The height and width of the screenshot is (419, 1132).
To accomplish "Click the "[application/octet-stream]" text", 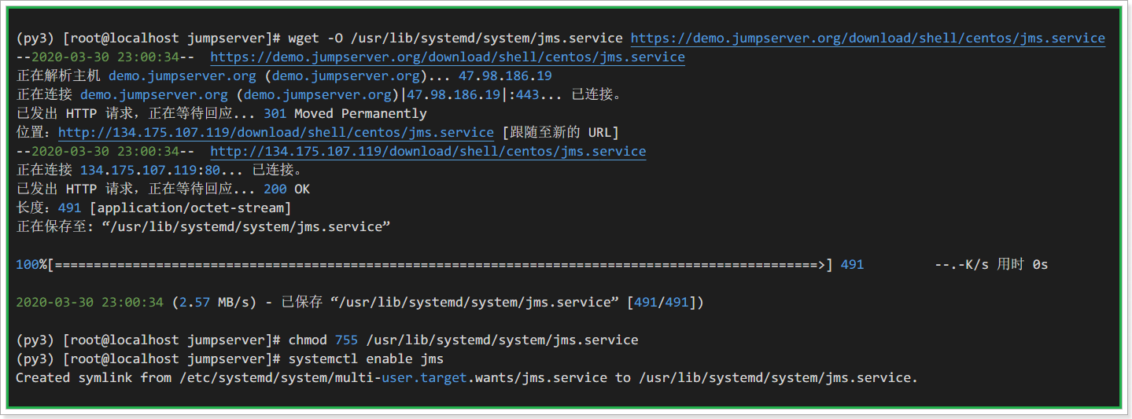I will (190, 208).
